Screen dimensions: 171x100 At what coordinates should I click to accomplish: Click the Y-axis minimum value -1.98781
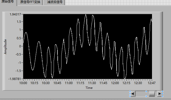point(15,79)
